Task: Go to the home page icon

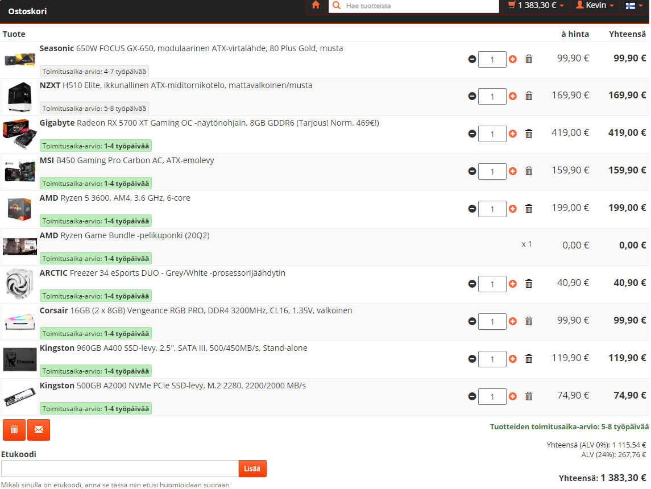Action: click(x=316, y=5)
